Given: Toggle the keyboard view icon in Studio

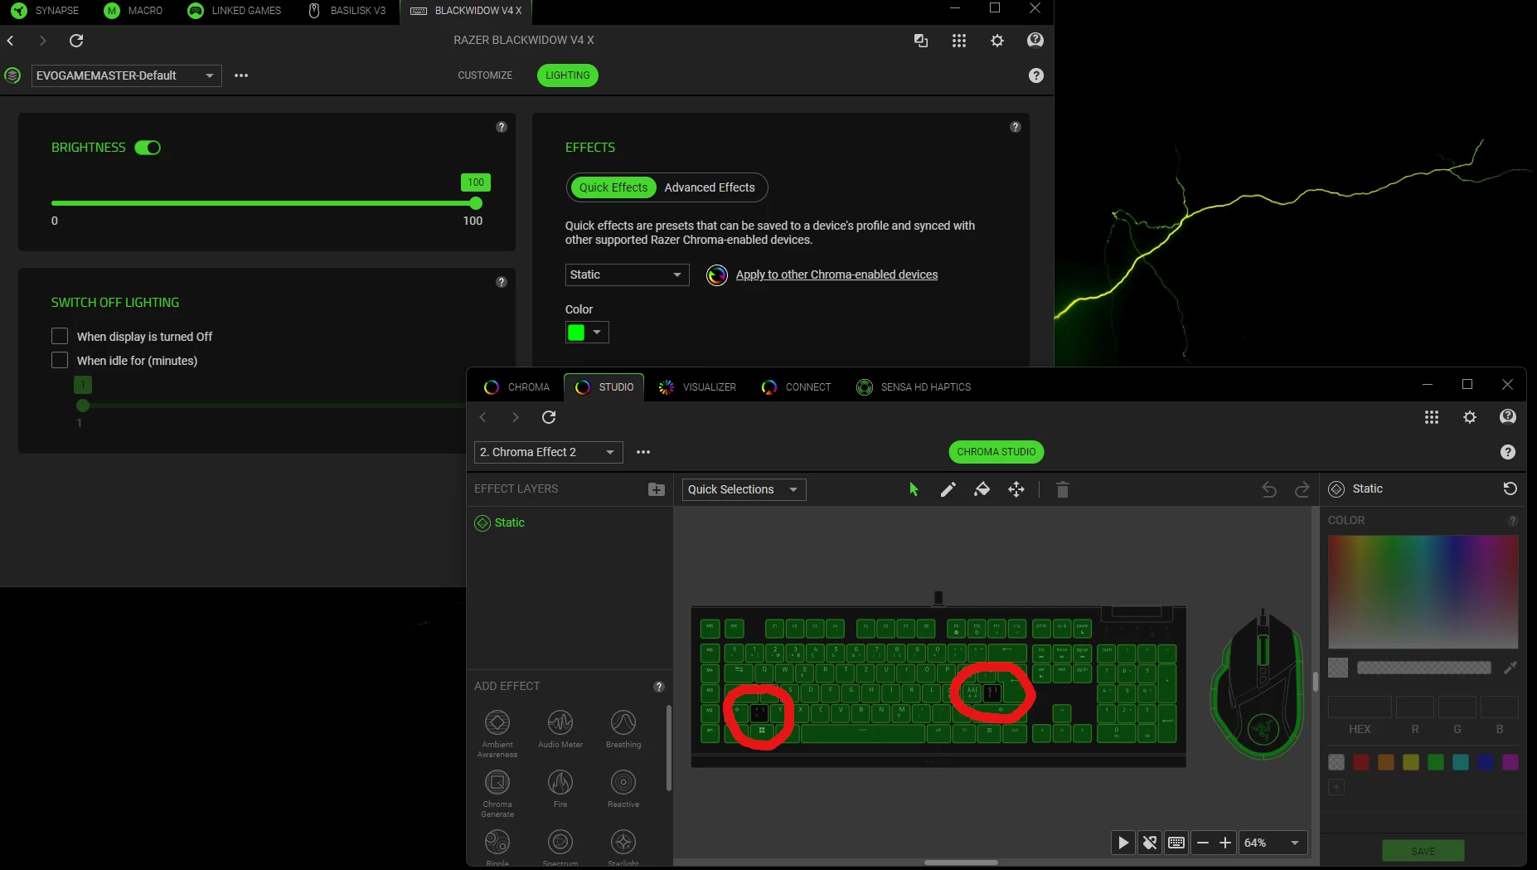Looking at the screenshot, I should tap(1176, 843).
